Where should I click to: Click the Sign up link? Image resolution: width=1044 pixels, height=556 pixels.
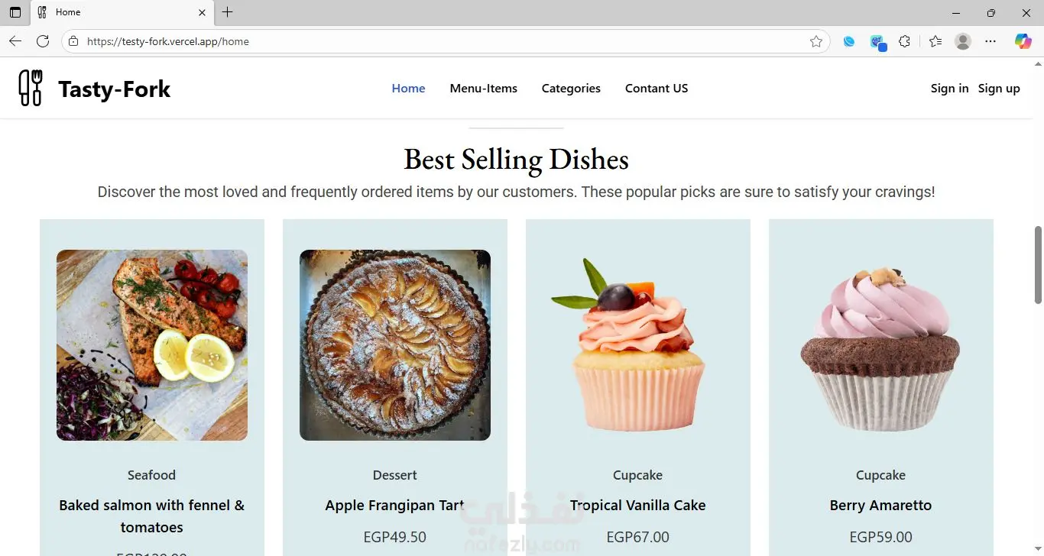[x=999, y=89]
